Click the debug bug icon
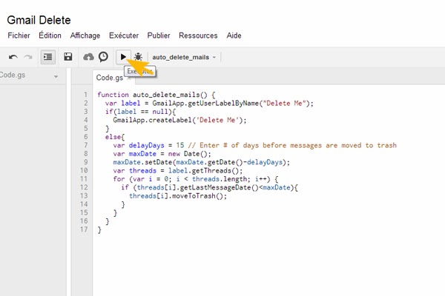445x296 pixels. pyautogui.click(x=139, y=56)
